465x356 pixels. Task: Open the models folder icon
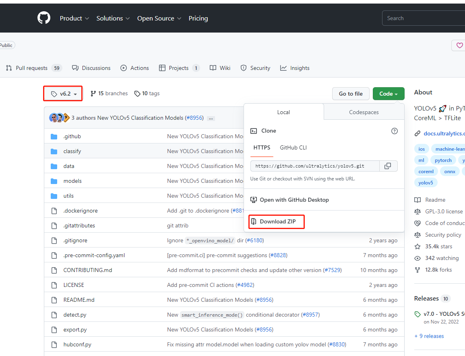coord(54,181)
